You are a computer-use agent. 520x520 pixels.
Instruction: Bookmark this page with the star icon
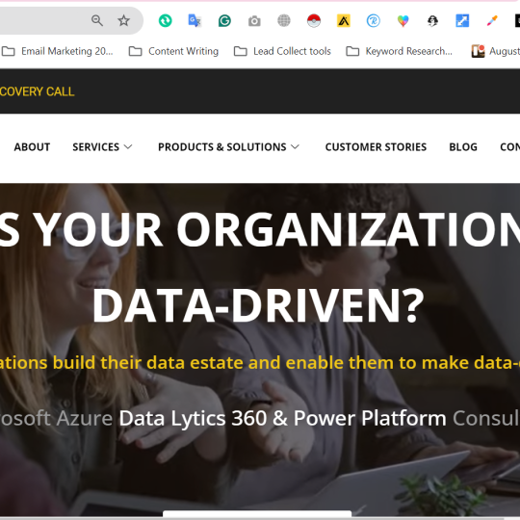tap(123, 20)
